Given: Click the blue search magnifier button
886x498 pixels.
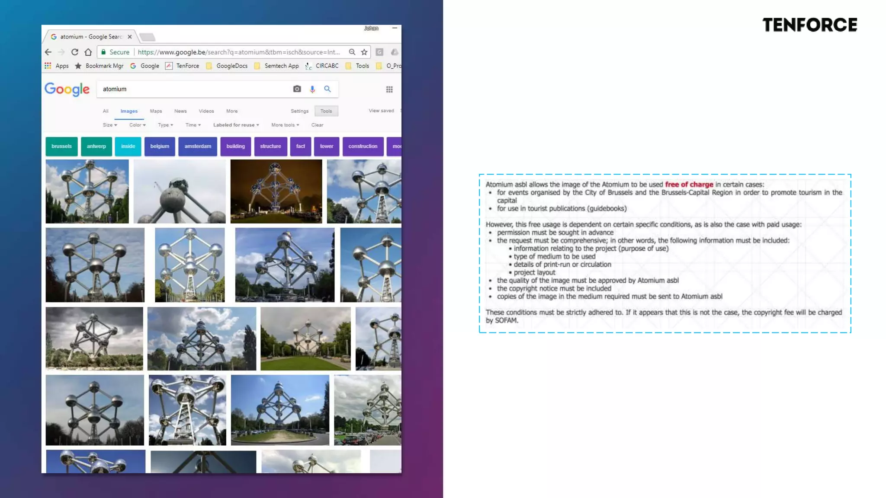Looking at the screenshot, I should tap(327, 89).
